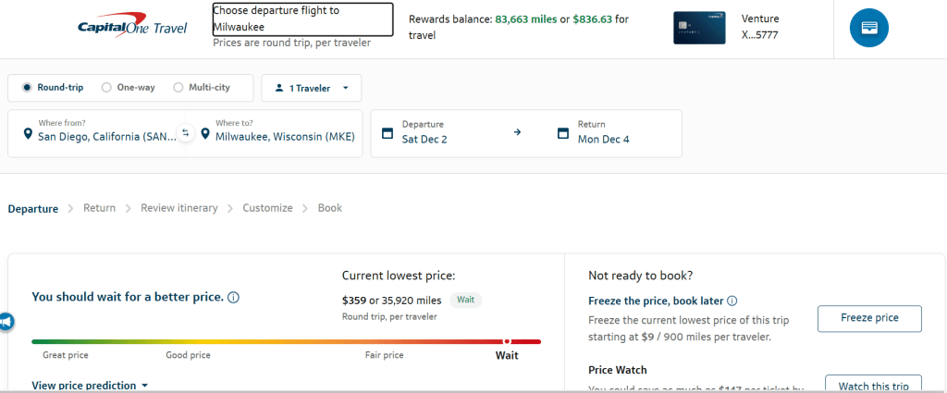
Task: Click the Current lowest price label
Action: tap(399, 276)
